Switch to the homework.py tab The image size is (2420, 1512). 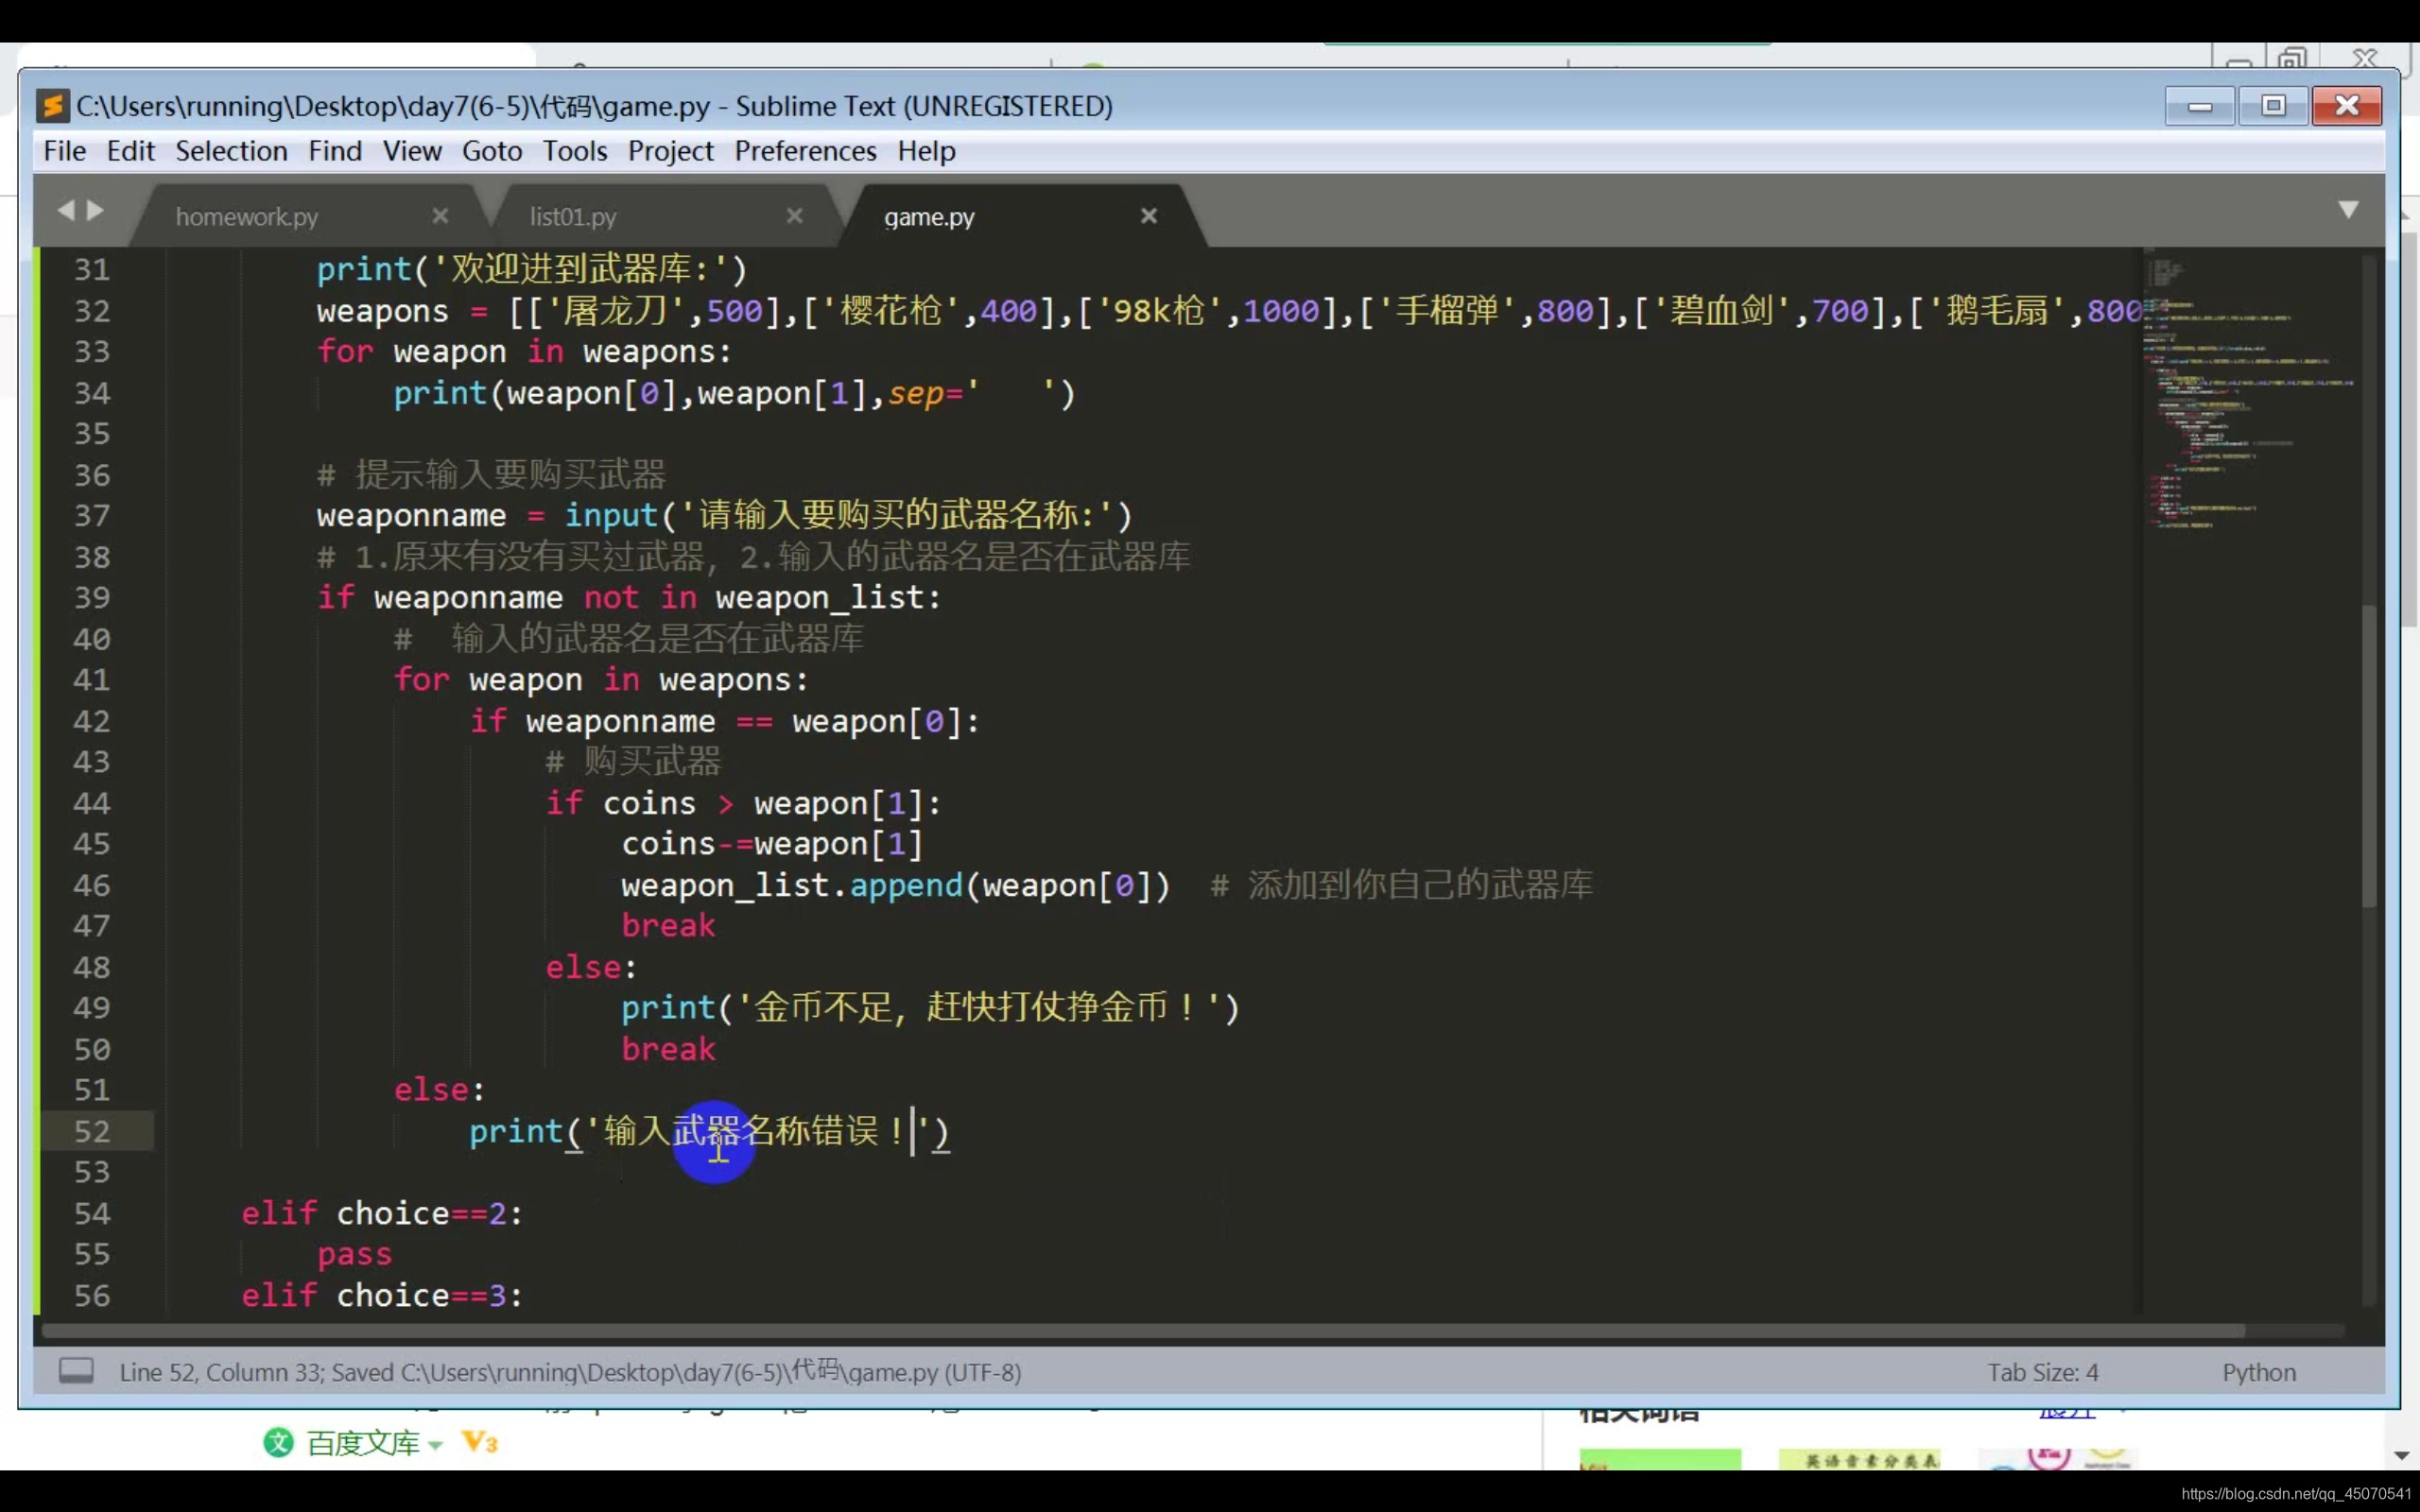[247, 217]
